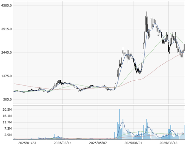Click the 2025/05/07 date label
Screen dimensions: 185x144
click(x=98, y=143)
